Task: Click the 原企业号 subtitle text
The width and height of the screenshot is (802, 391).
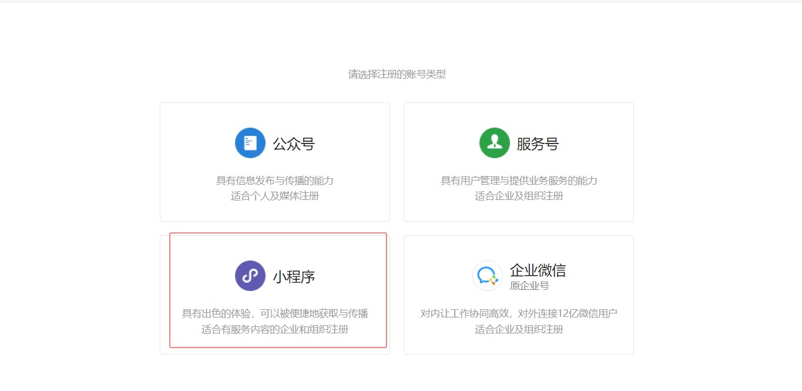Action: (529, 286)
